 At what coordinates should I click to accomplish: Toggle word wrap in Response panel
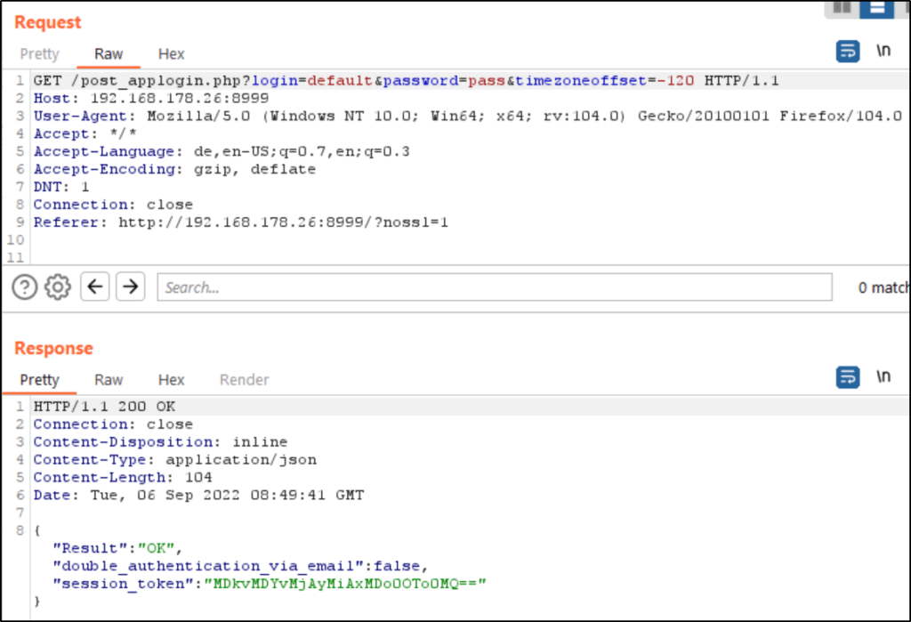click(848, 377)
